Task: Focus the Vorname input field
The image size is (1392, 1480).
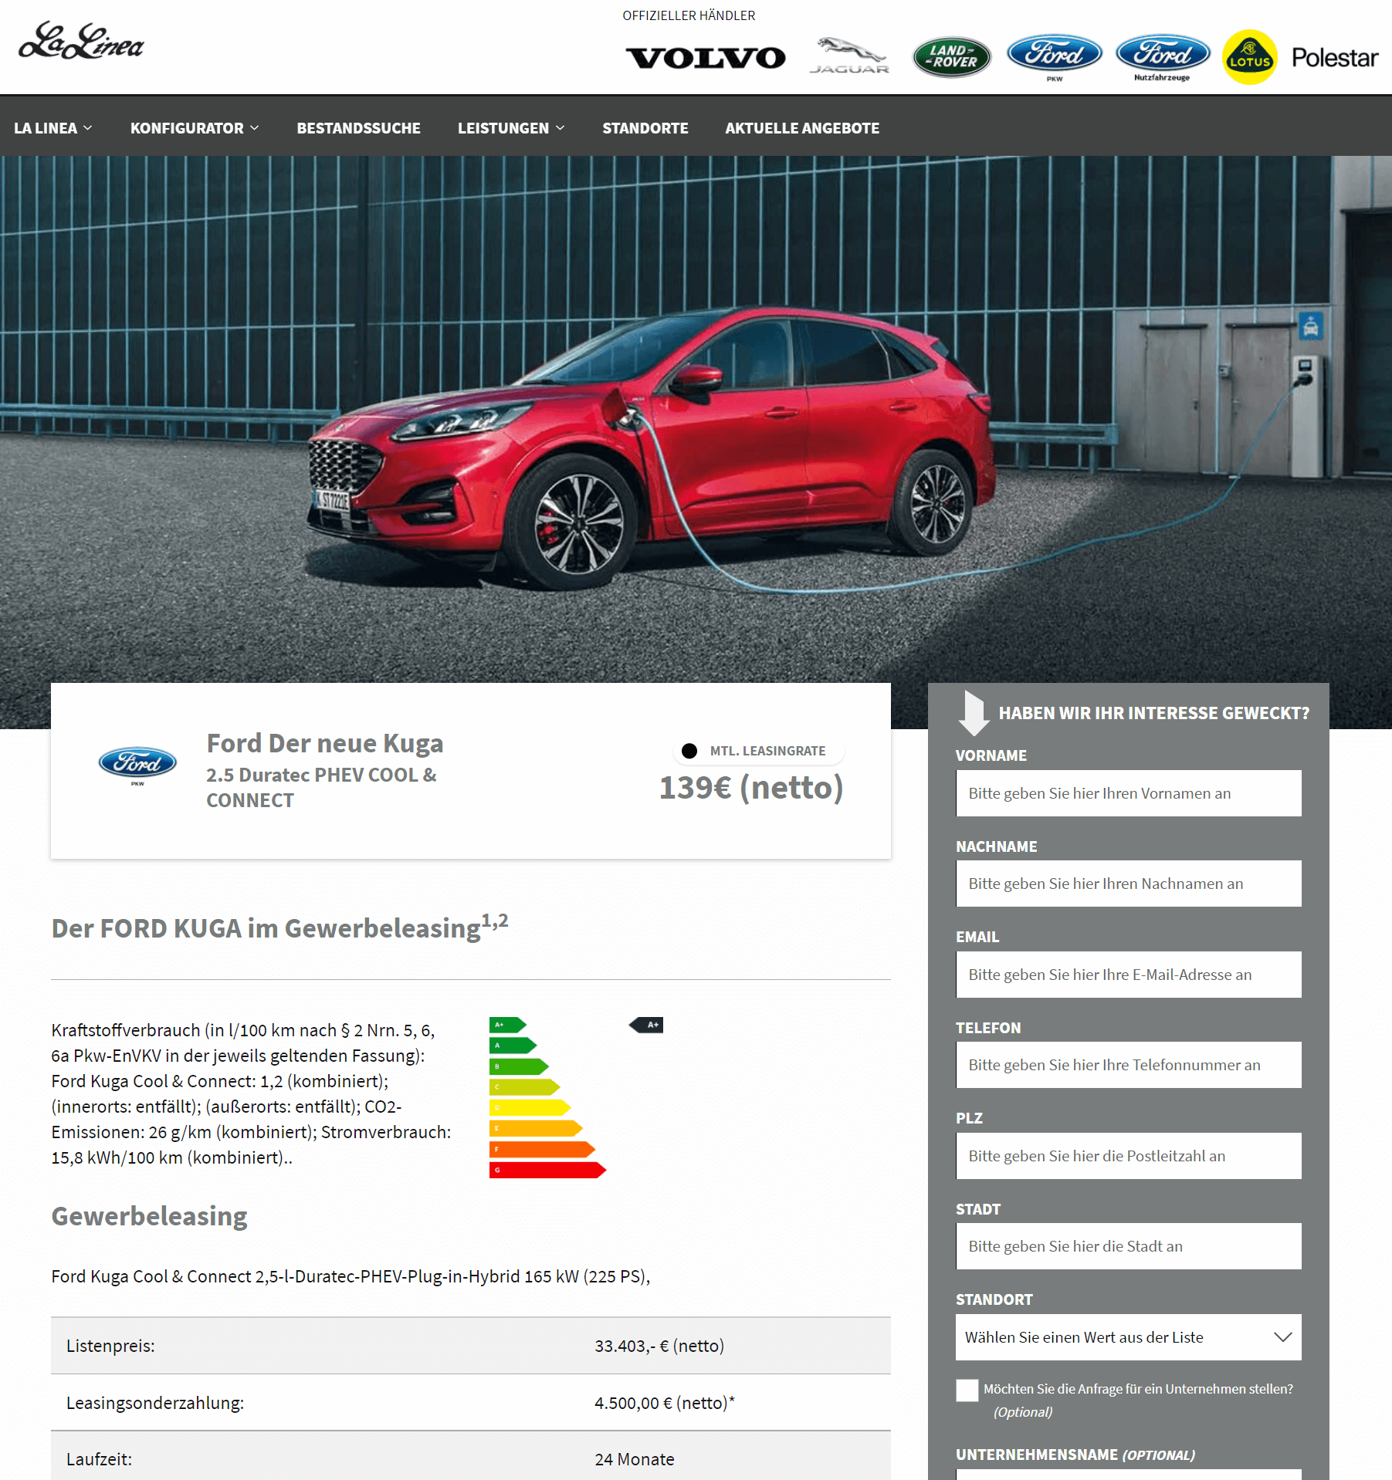Action: [x=1128, y=793]
